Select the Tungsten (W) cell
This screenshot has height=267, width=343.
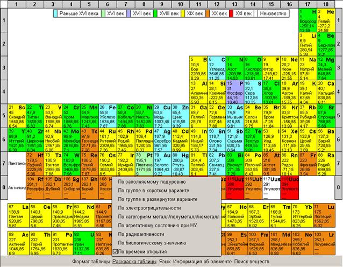71,164
